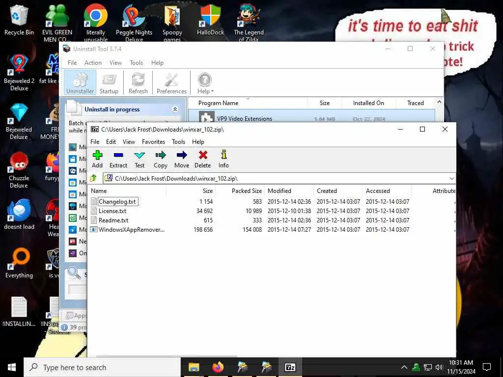Sort by Packed Size column header

coord(240,191)
